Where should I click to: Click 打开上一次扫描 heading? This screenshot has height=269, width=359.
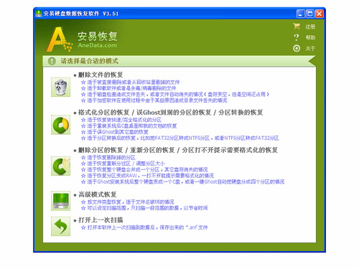tap(101, 220)
